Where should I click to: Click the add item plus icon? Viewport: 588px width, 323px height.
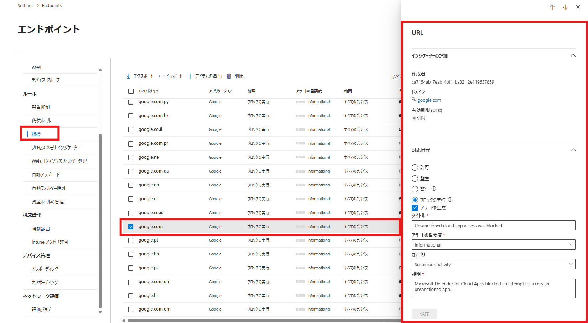(190, 76)
